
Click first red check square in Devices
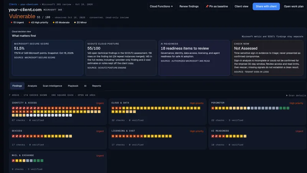(13, 136)
